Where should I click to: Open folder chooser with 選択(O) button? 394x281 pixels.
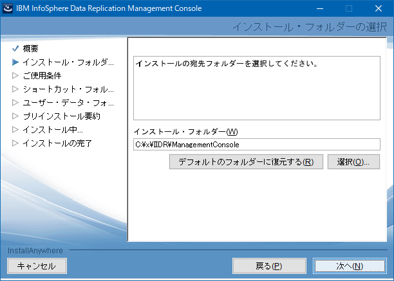point(353,162)
